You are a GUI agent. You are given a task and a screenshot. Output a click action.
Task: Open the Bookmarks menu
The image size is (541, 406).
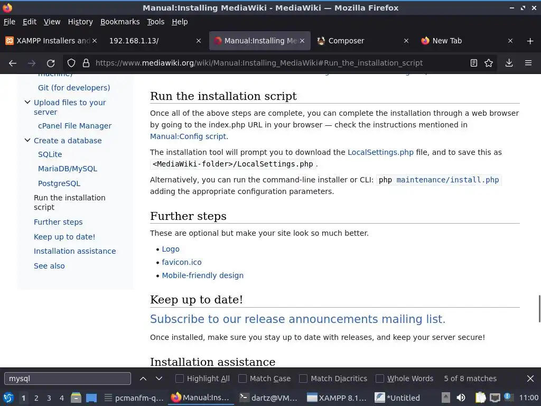click(120, 22)
